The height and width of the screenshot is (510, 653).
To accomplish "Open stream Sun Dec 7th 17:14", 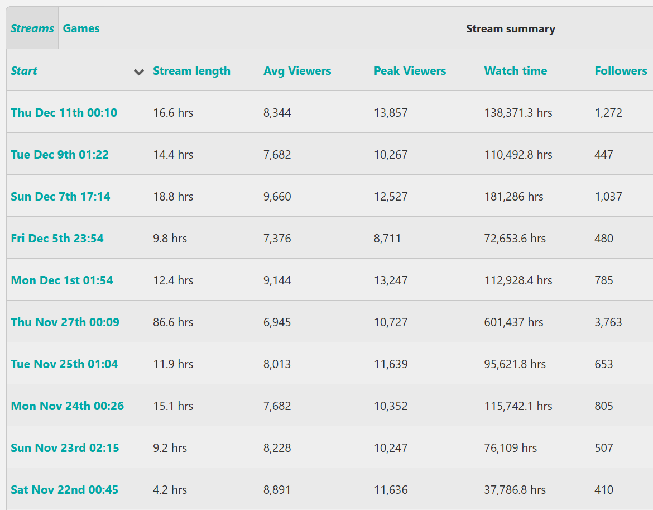I will [x=60, y=196].
